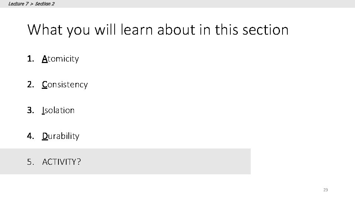
Task: Click the underlined letter I in Isolation
Action: click(x=43, y=110)
